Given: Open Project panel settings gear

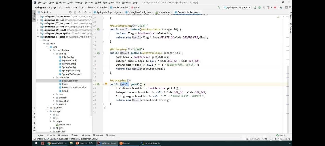Looking at the screenshot, I should pyautogui.click(x=85, y=12).
